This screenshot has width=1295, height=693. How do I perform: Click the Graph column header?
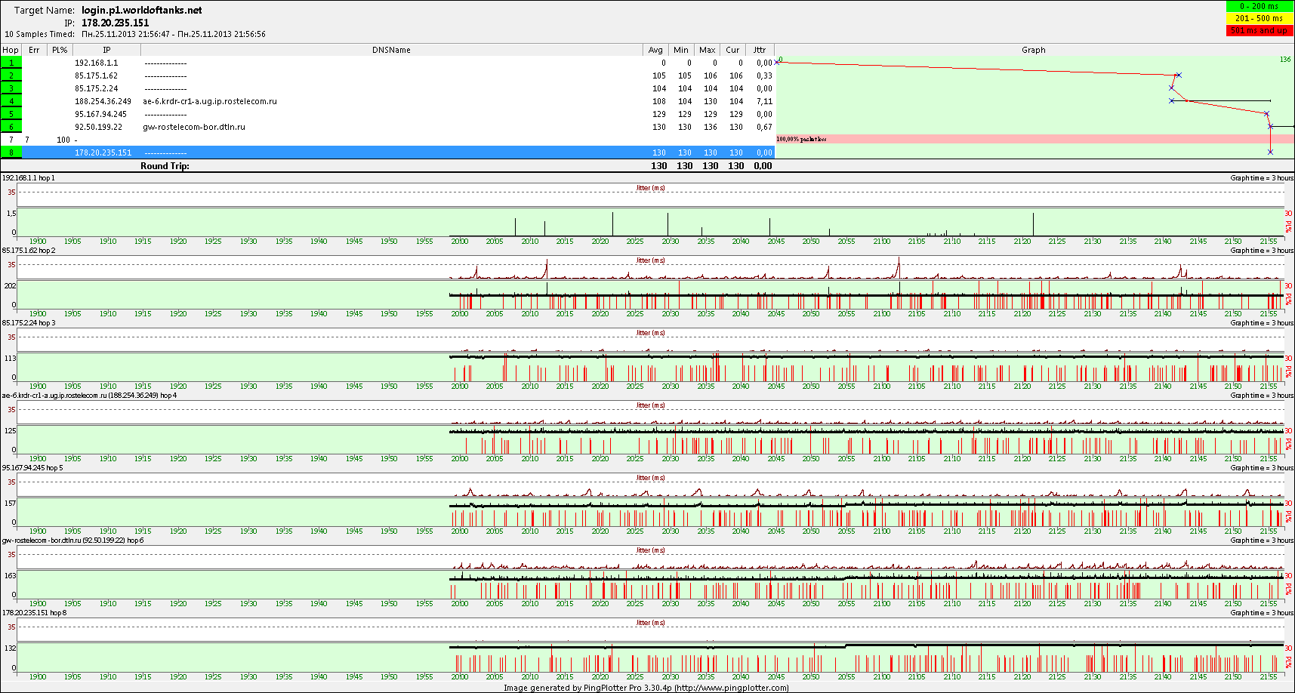pyautogui.click(x=1033, y=50)
